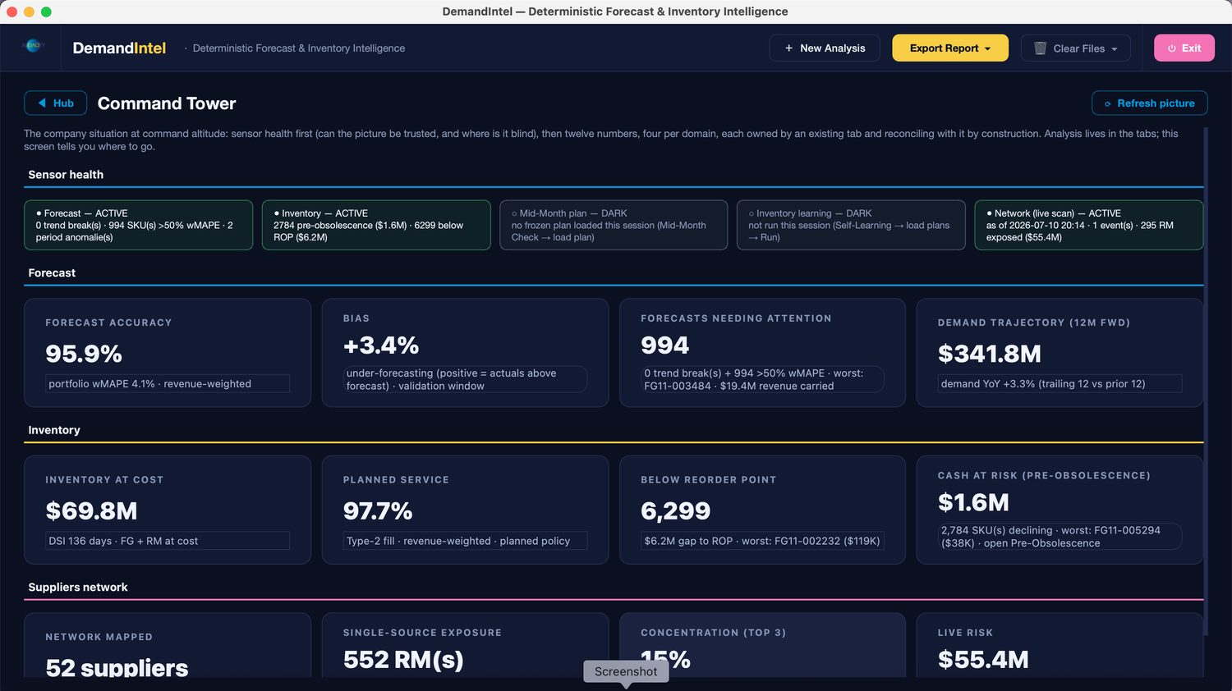Click the pink Exit button
The height and width of the screenshot is (691, 1232).
pyautogui.click(x=1184, y=48)
